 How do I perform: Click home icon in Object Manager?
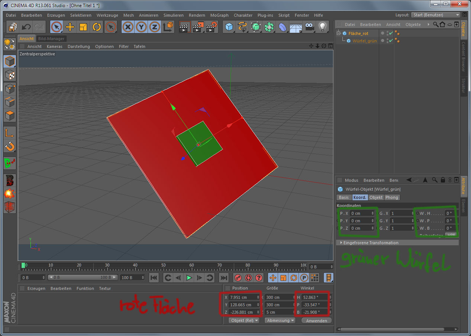pyautogui.click(x=442, y=24)
